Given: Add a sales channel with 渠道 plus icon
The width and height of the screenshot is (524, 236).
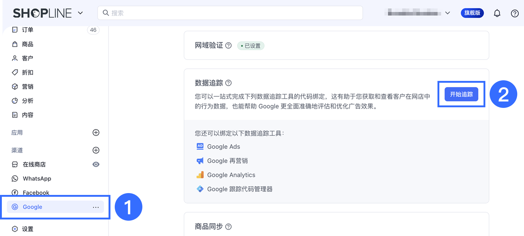Looking at the screenshot, I should coord(96,150).
